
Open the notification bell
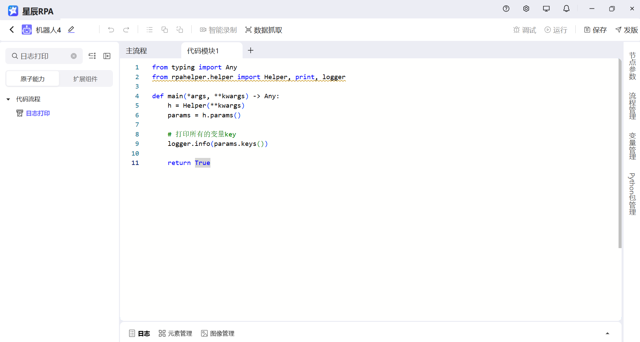pyautogui.click(x=566, y=9)
